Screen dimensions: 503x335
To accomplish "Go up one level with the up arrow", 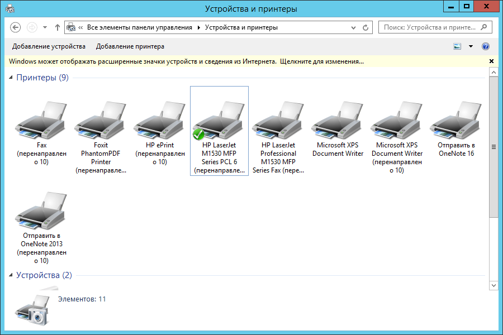I will [x=58, y=27].
